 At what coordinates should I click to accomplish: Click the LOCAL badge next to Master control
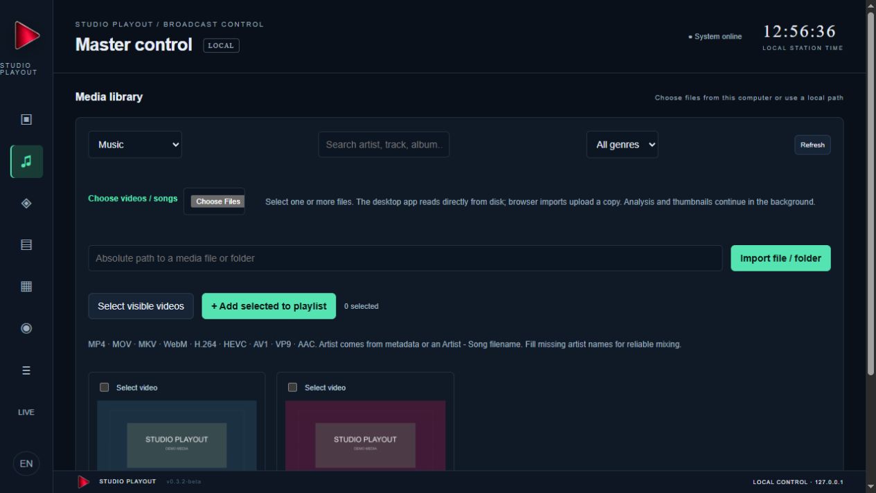click(221, 46)
